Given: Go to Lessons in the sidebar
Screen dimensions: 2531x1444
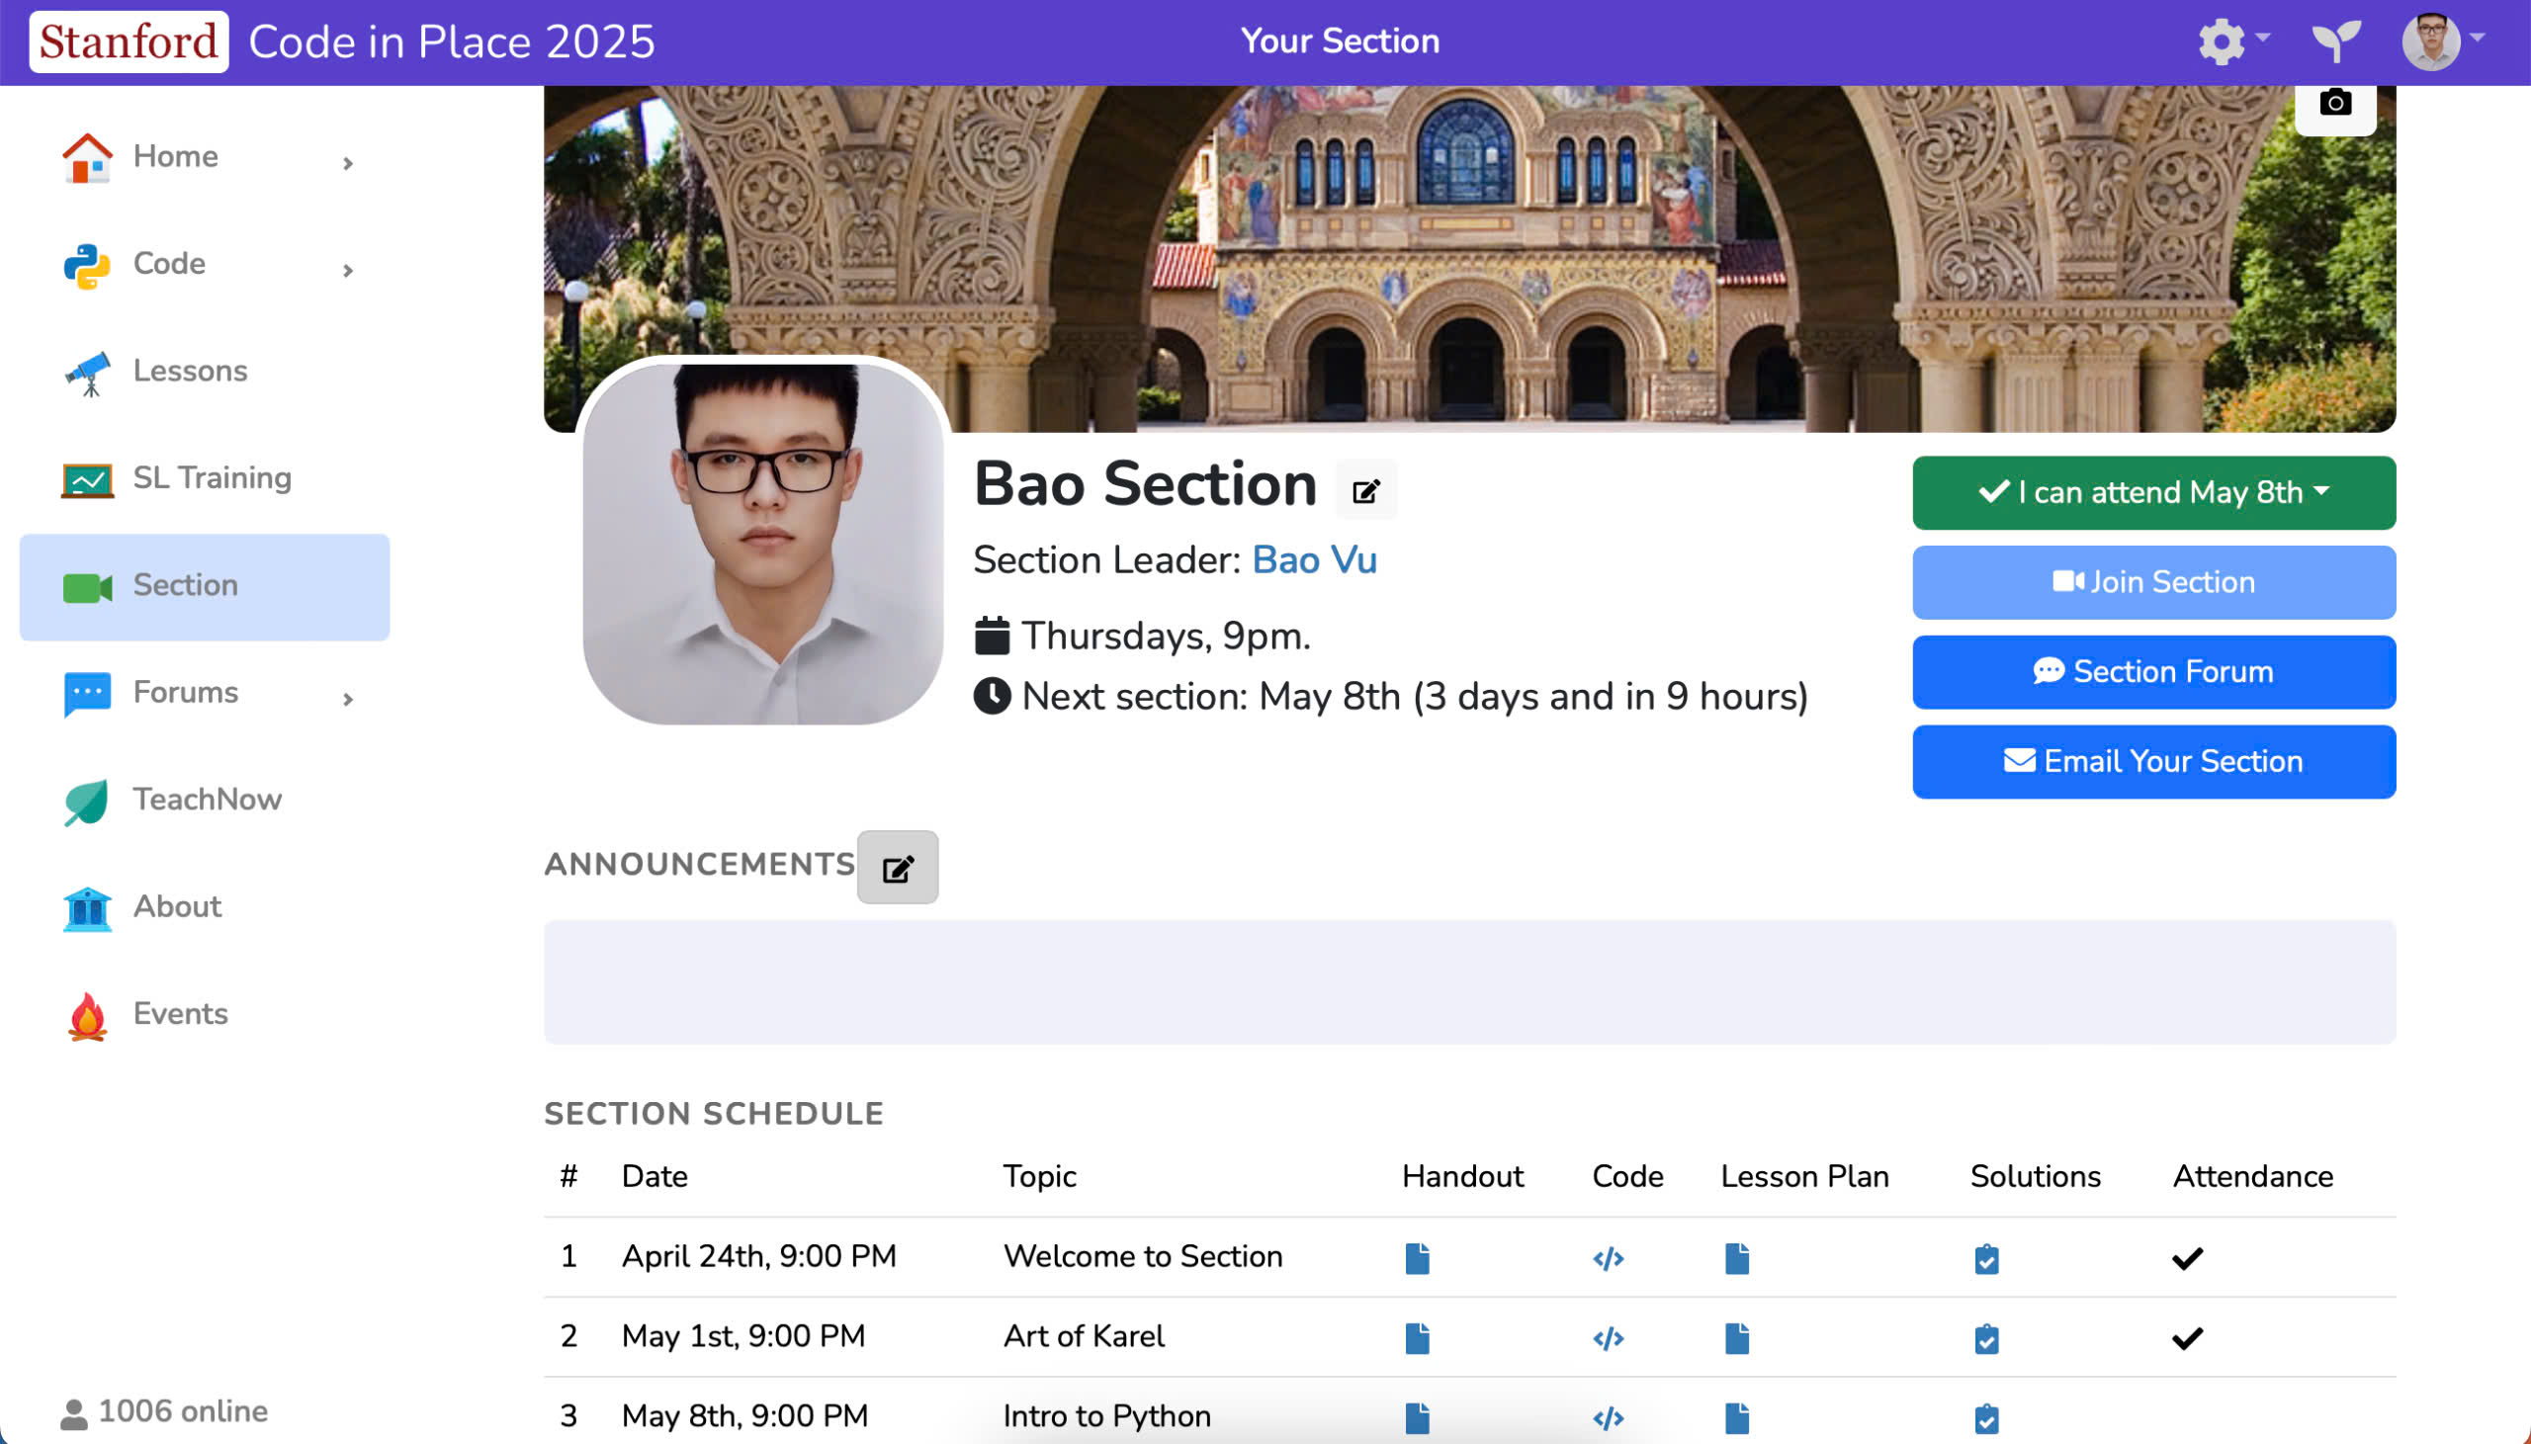Looking at the screenshot, I should (191, 371).
